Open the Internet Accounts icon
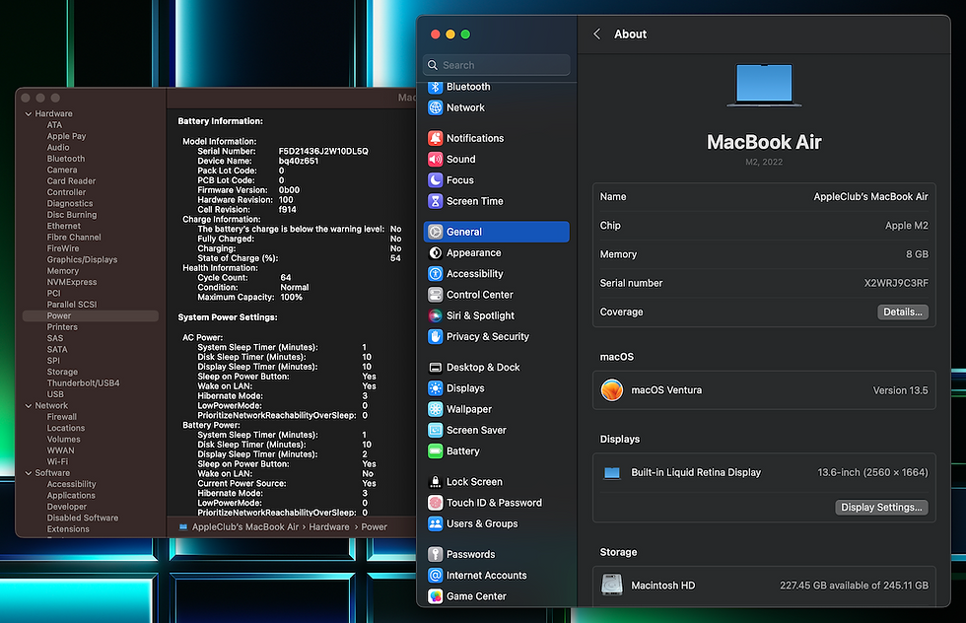The image size is (966, 623). (x=436, y=576)
